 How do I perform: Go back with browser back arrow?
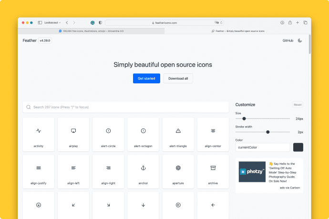tap(67, 23)
